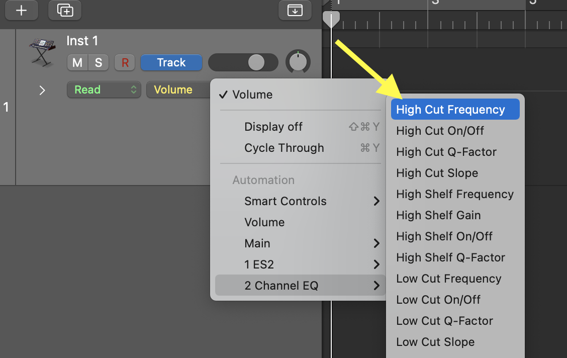The width and height of the screenshot is (567, 358).
Task: Select Display off in the menu
Action: (273, 127)
